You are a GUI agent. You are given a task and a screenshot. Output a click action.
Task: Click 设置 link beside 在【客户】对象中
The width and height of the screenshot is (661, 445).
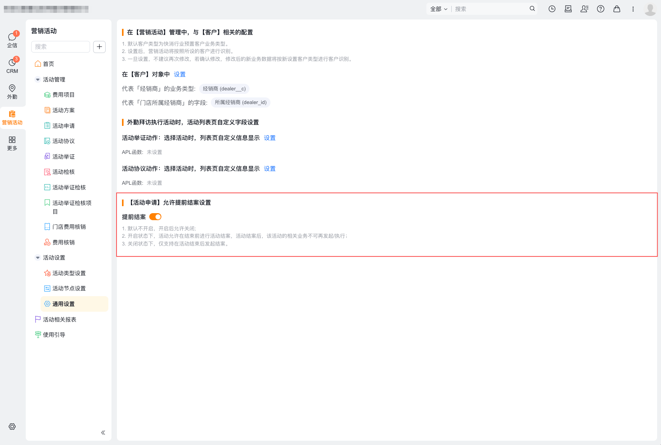[180, 74]
